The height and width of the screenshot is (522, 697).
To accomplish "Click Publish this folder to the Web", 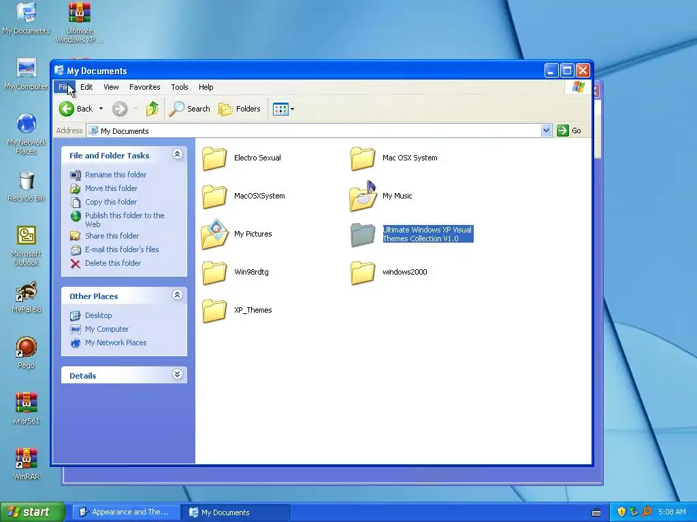I will click(125, 220).
